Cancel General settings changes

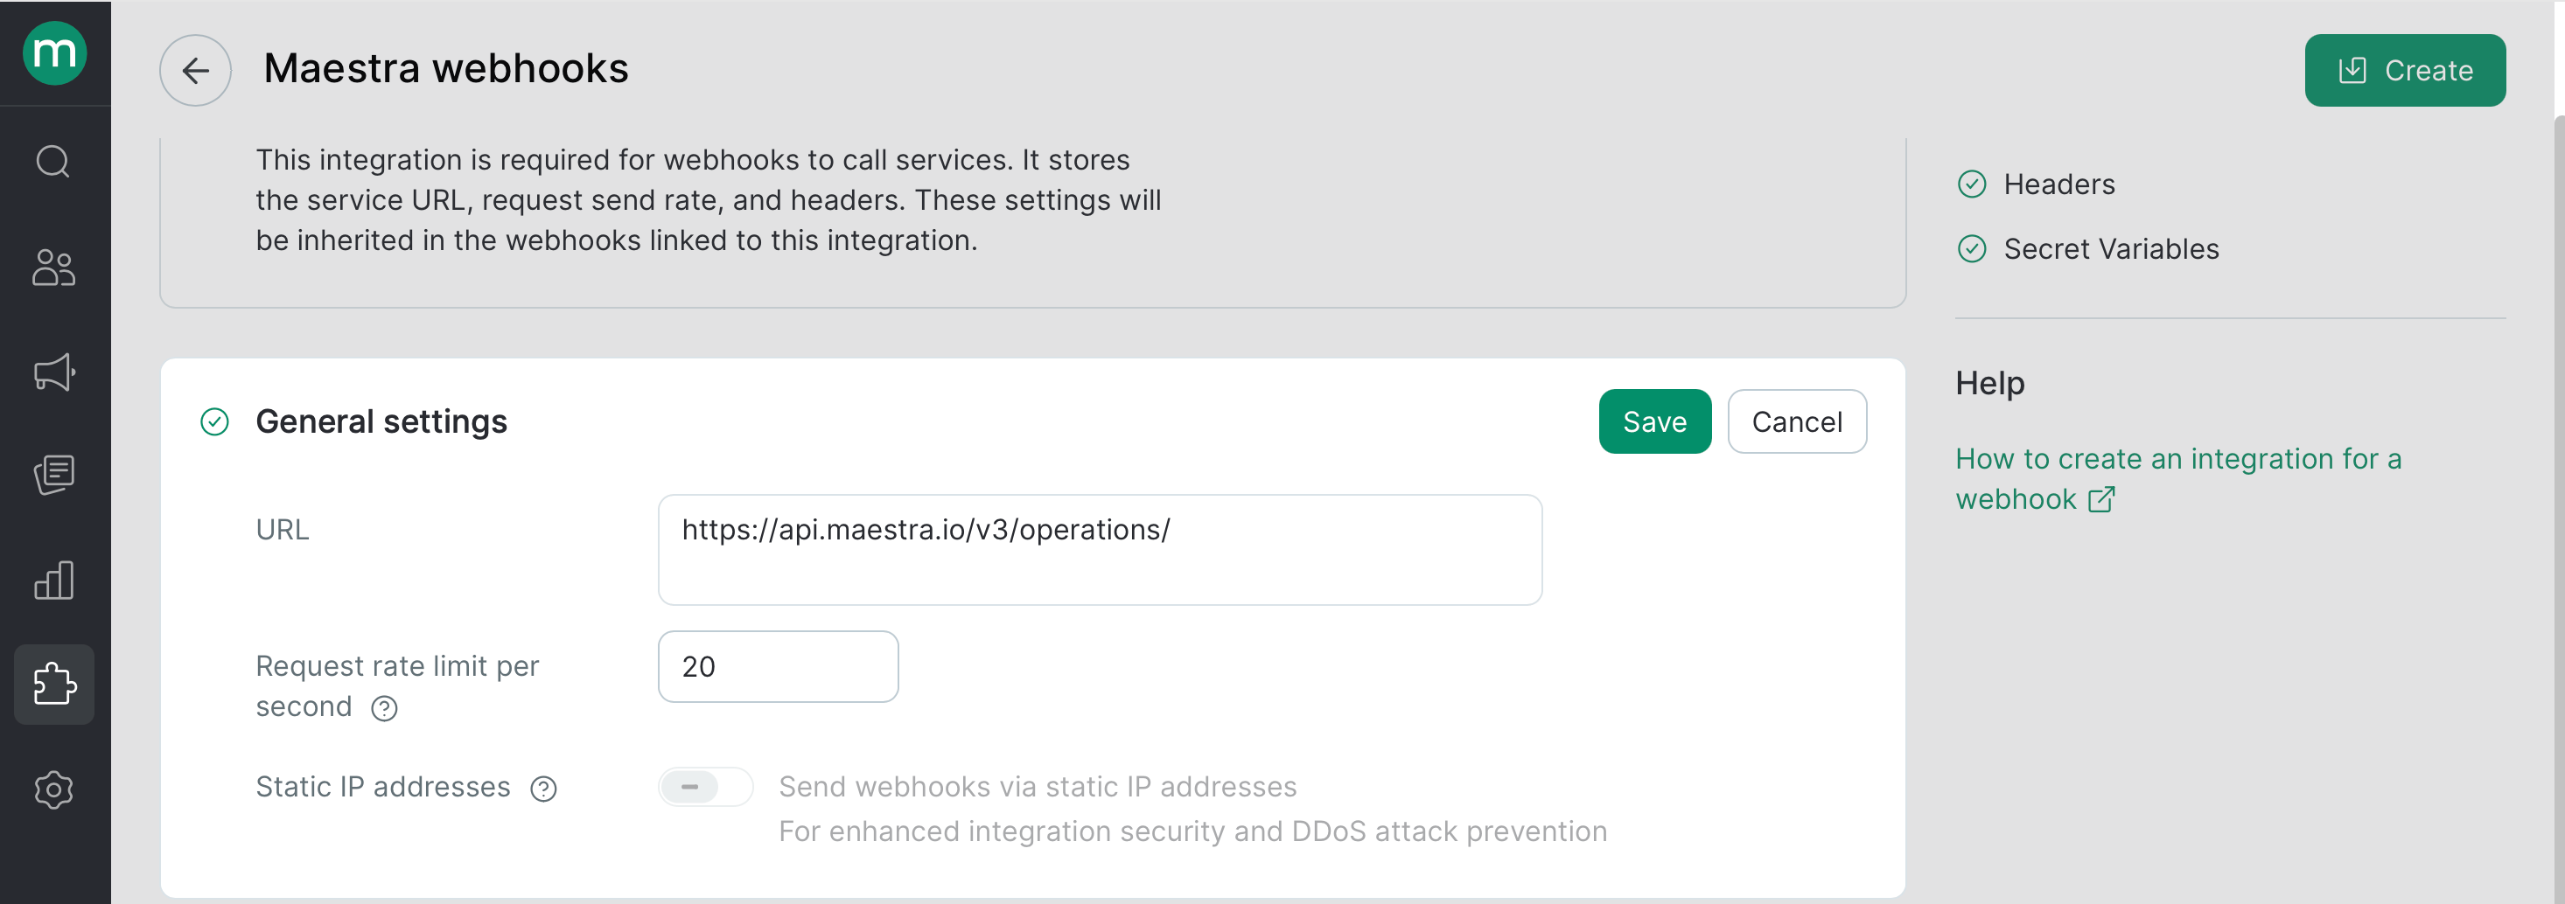pyautogui.click(x=1796, y=421)
